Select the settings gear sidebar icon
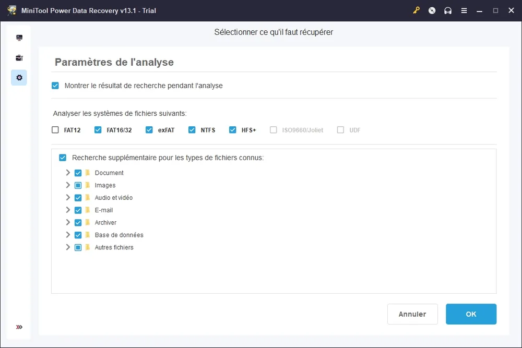This screenshot has height=348, width=522. pos(19,78)
